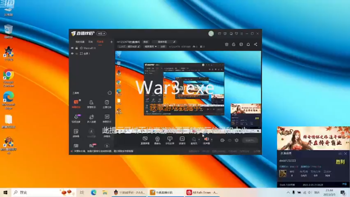
Task: Add live screen capture source
Action: tap(145, 141)
